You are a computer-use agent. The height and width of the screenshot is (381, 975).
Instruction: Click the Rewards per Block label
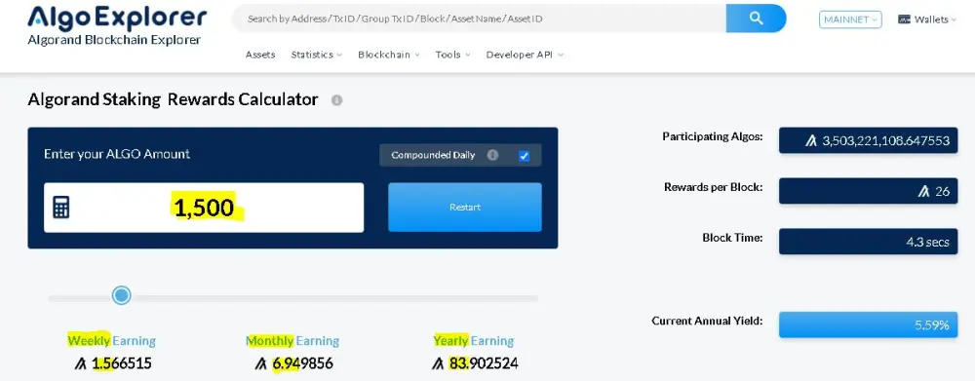(x=714, y=186)
